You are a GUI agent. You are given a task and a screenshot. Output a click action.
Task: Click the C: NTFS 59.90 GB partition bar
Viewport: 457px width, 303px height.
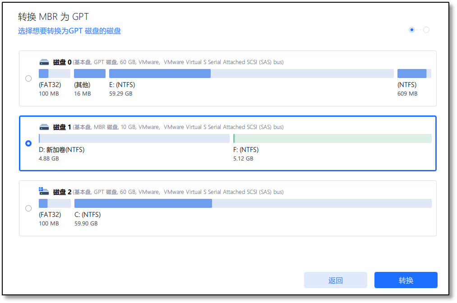point(253,203)
